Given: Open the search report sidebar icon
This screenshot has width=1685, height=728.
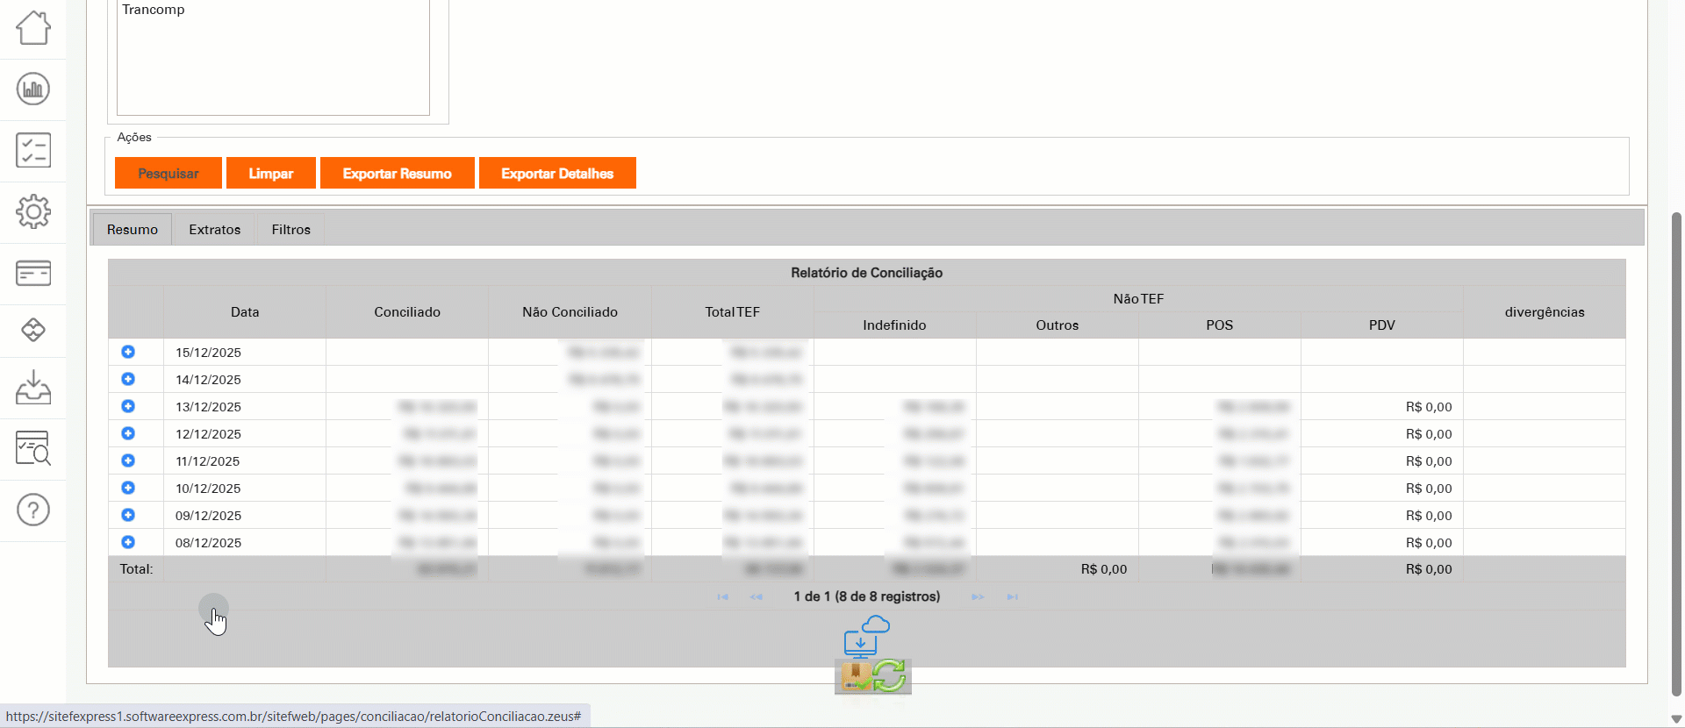Looking at the screenshot, I should 33,448.
